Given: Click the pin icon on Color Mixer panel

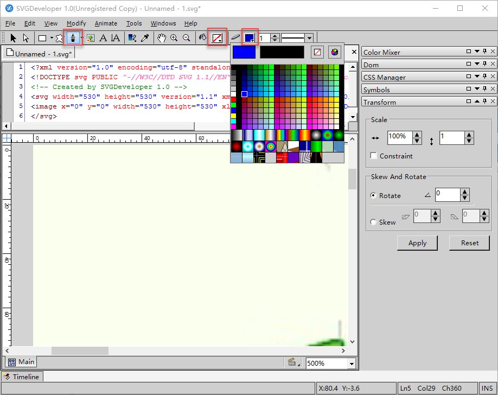Looking at the screenshot, I should coord(484,51).
